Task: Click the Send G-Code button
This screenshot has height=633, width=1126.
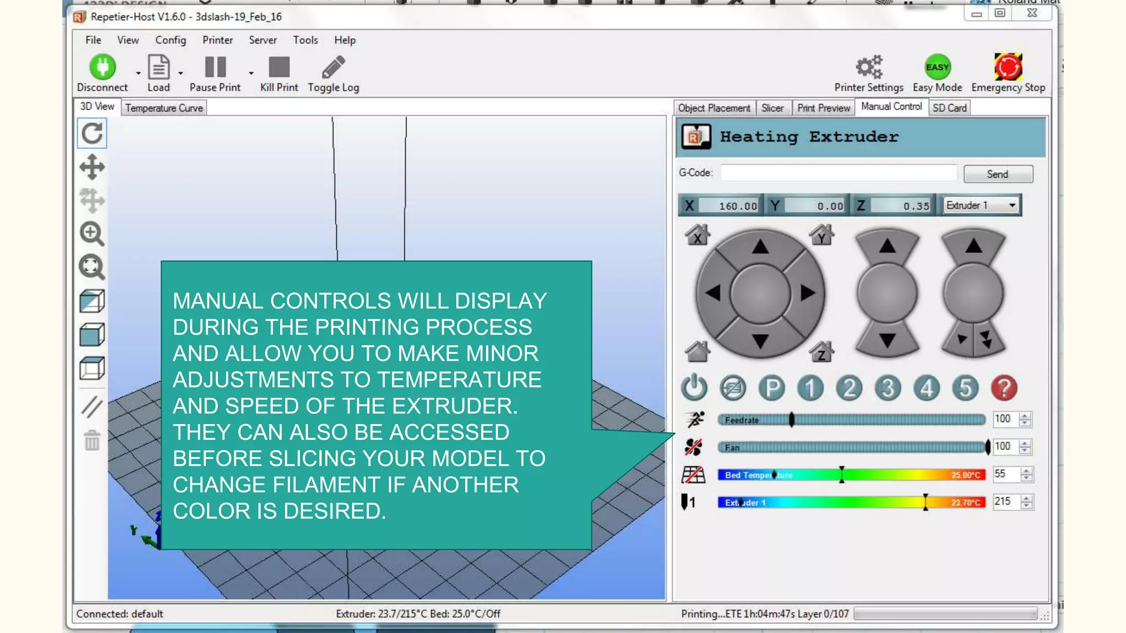Action: pyautogui.click(x=998, y=174)
